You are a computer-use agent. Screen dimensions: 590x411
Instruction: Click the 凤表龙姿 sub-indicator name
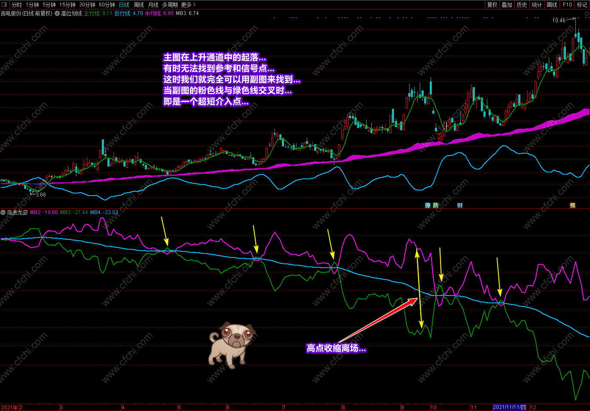click(x=17, y=212)
